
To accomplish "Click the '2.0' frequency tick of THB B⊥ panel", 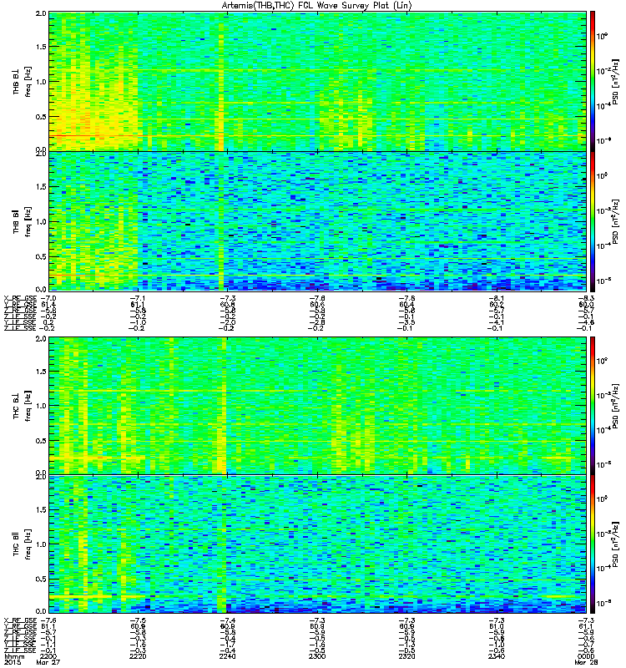I will (41, 13).
